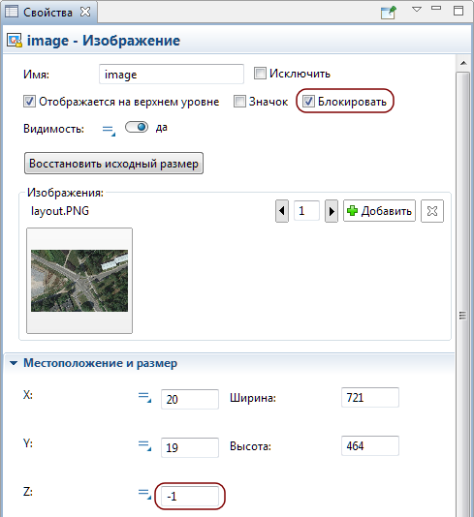The height and width of the screenshot is (517, 474).
Task: Collapse the Местоположение и размер section
Action: [14, 363]
